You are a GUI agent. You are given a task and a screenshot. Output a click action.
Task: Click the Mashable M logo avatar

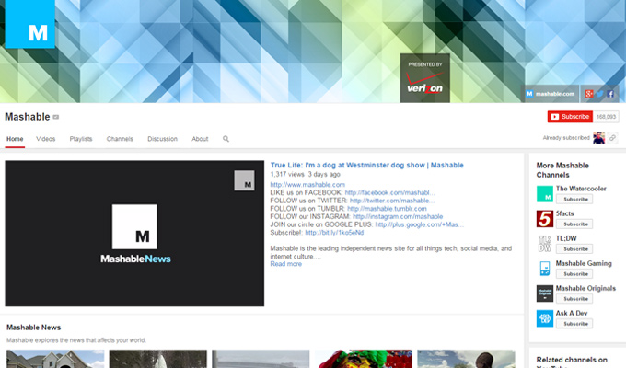30,24
